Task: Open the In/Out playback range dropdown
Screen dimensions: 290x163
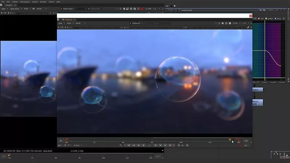Action: tap(79, 145)
